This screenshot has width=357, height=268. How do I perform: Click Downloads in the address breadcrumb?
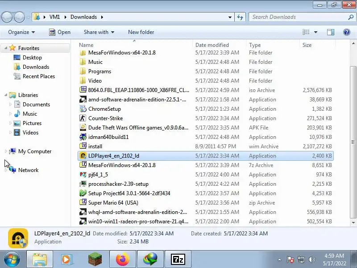[83, 17]
